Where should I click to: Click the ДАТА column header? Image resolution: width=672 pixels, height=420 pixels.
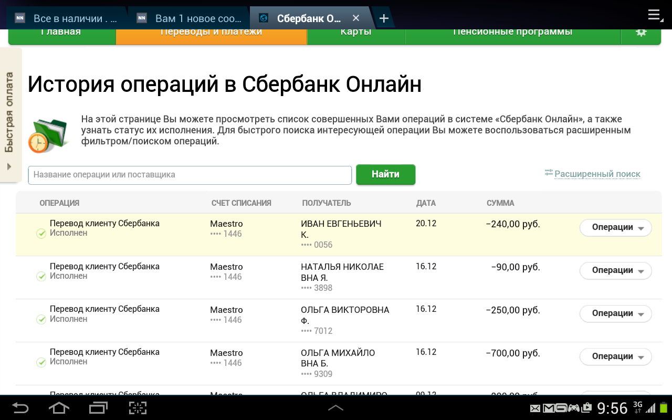(426, 203)
